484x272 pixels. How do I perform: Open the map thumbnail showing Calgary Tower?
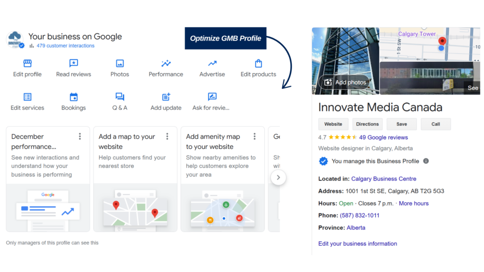(430, 44)
